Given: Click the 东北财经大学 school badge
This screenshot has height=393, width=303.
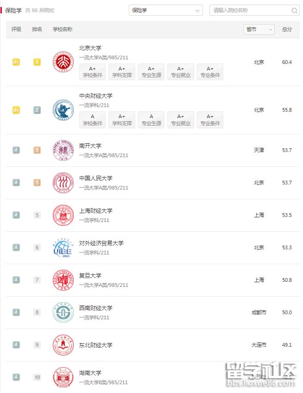Looking at the screenshot, I should click(63, 345).
